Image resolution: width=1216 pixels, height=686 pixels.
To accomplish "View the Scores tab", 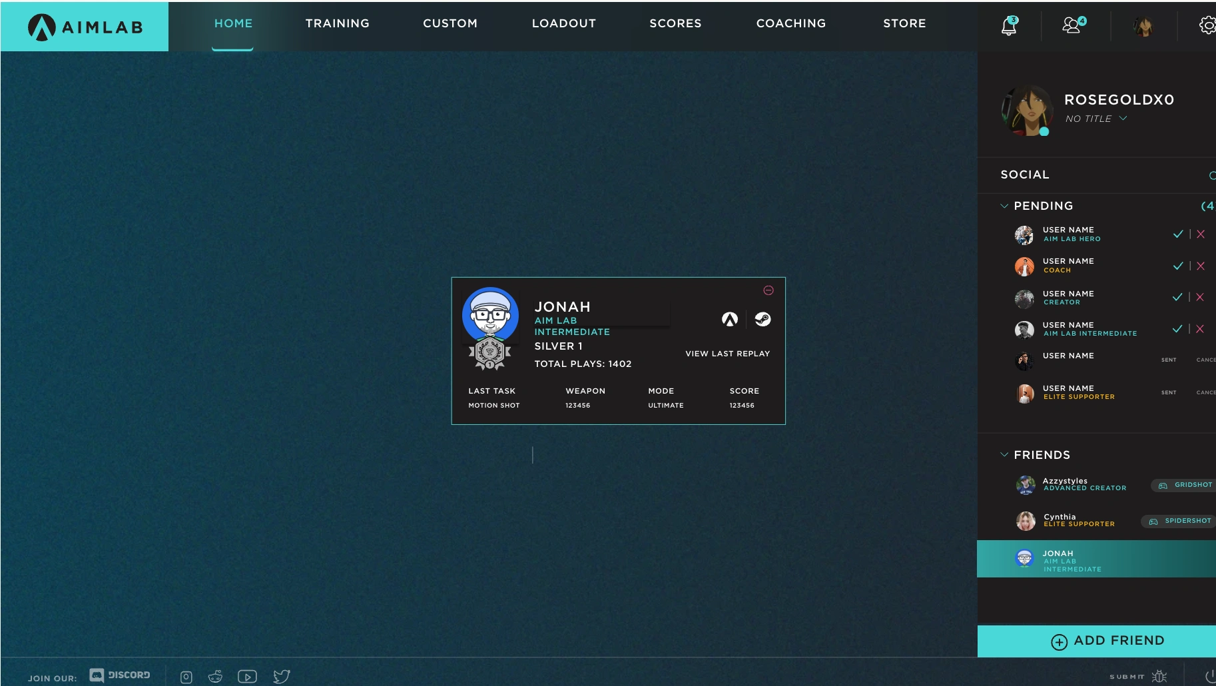I will click(675, 23).
